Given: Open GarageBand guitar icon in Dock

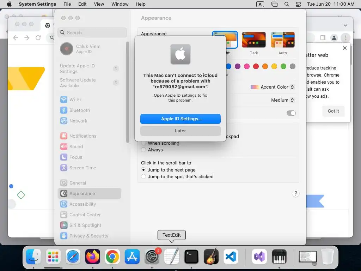Looking at the screenshot, I should click(x=211, y=257).
